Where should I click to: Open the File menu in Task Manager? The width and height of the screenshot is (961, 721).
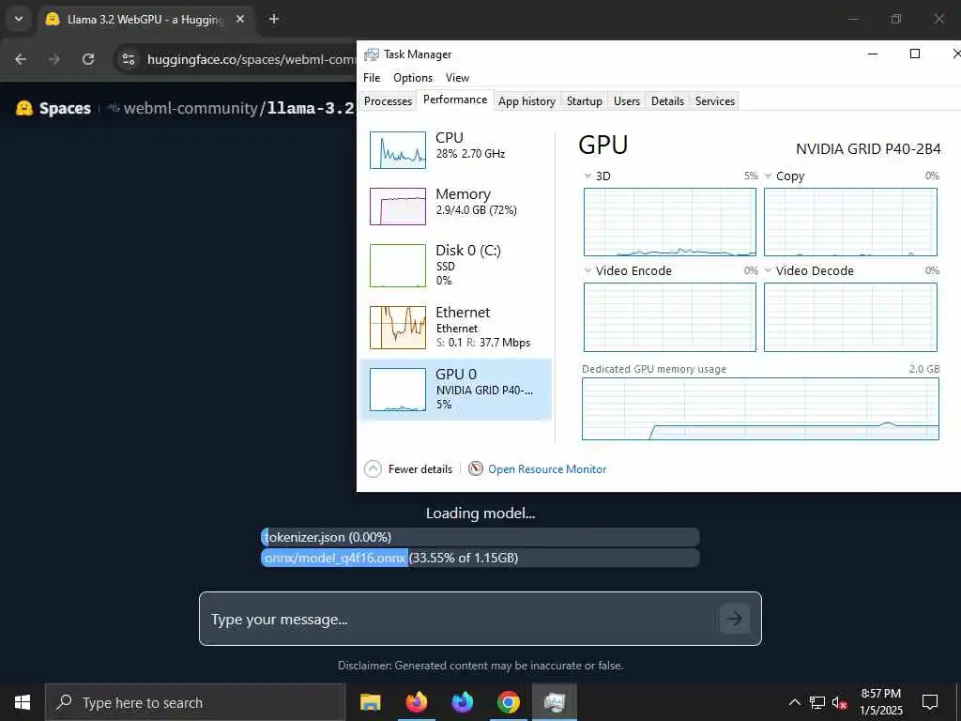tap(372, 78)
